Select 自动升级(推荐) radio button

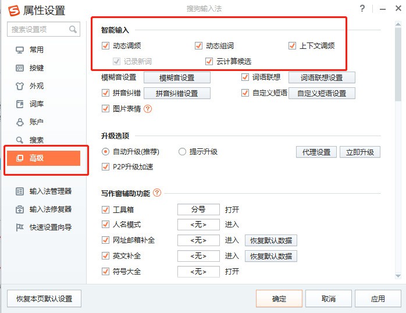(x=105, y=151)
